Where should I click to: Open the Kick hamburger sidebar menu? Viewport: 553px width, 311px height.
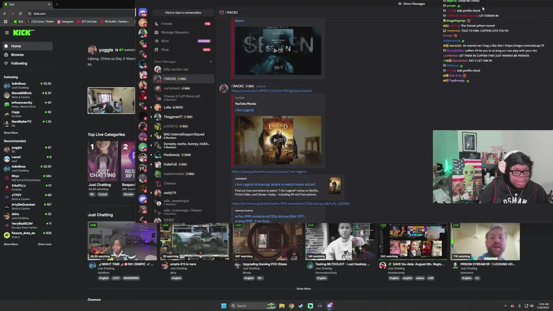click(7, 32)
